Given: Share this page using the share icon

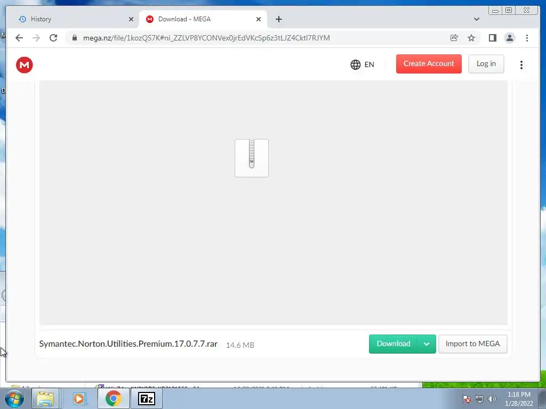Looking at the screenshot, I should pos(454,38).
